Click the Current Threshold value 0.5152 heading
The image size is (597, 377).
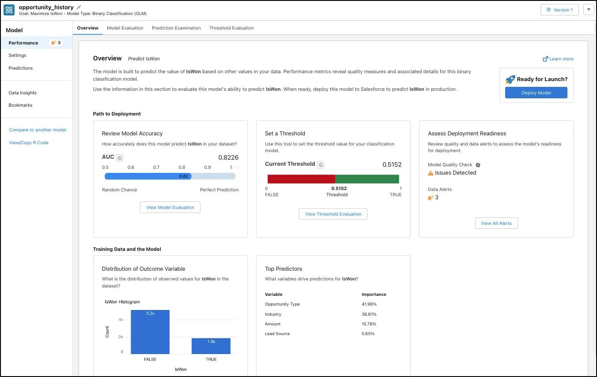point(392,164)
